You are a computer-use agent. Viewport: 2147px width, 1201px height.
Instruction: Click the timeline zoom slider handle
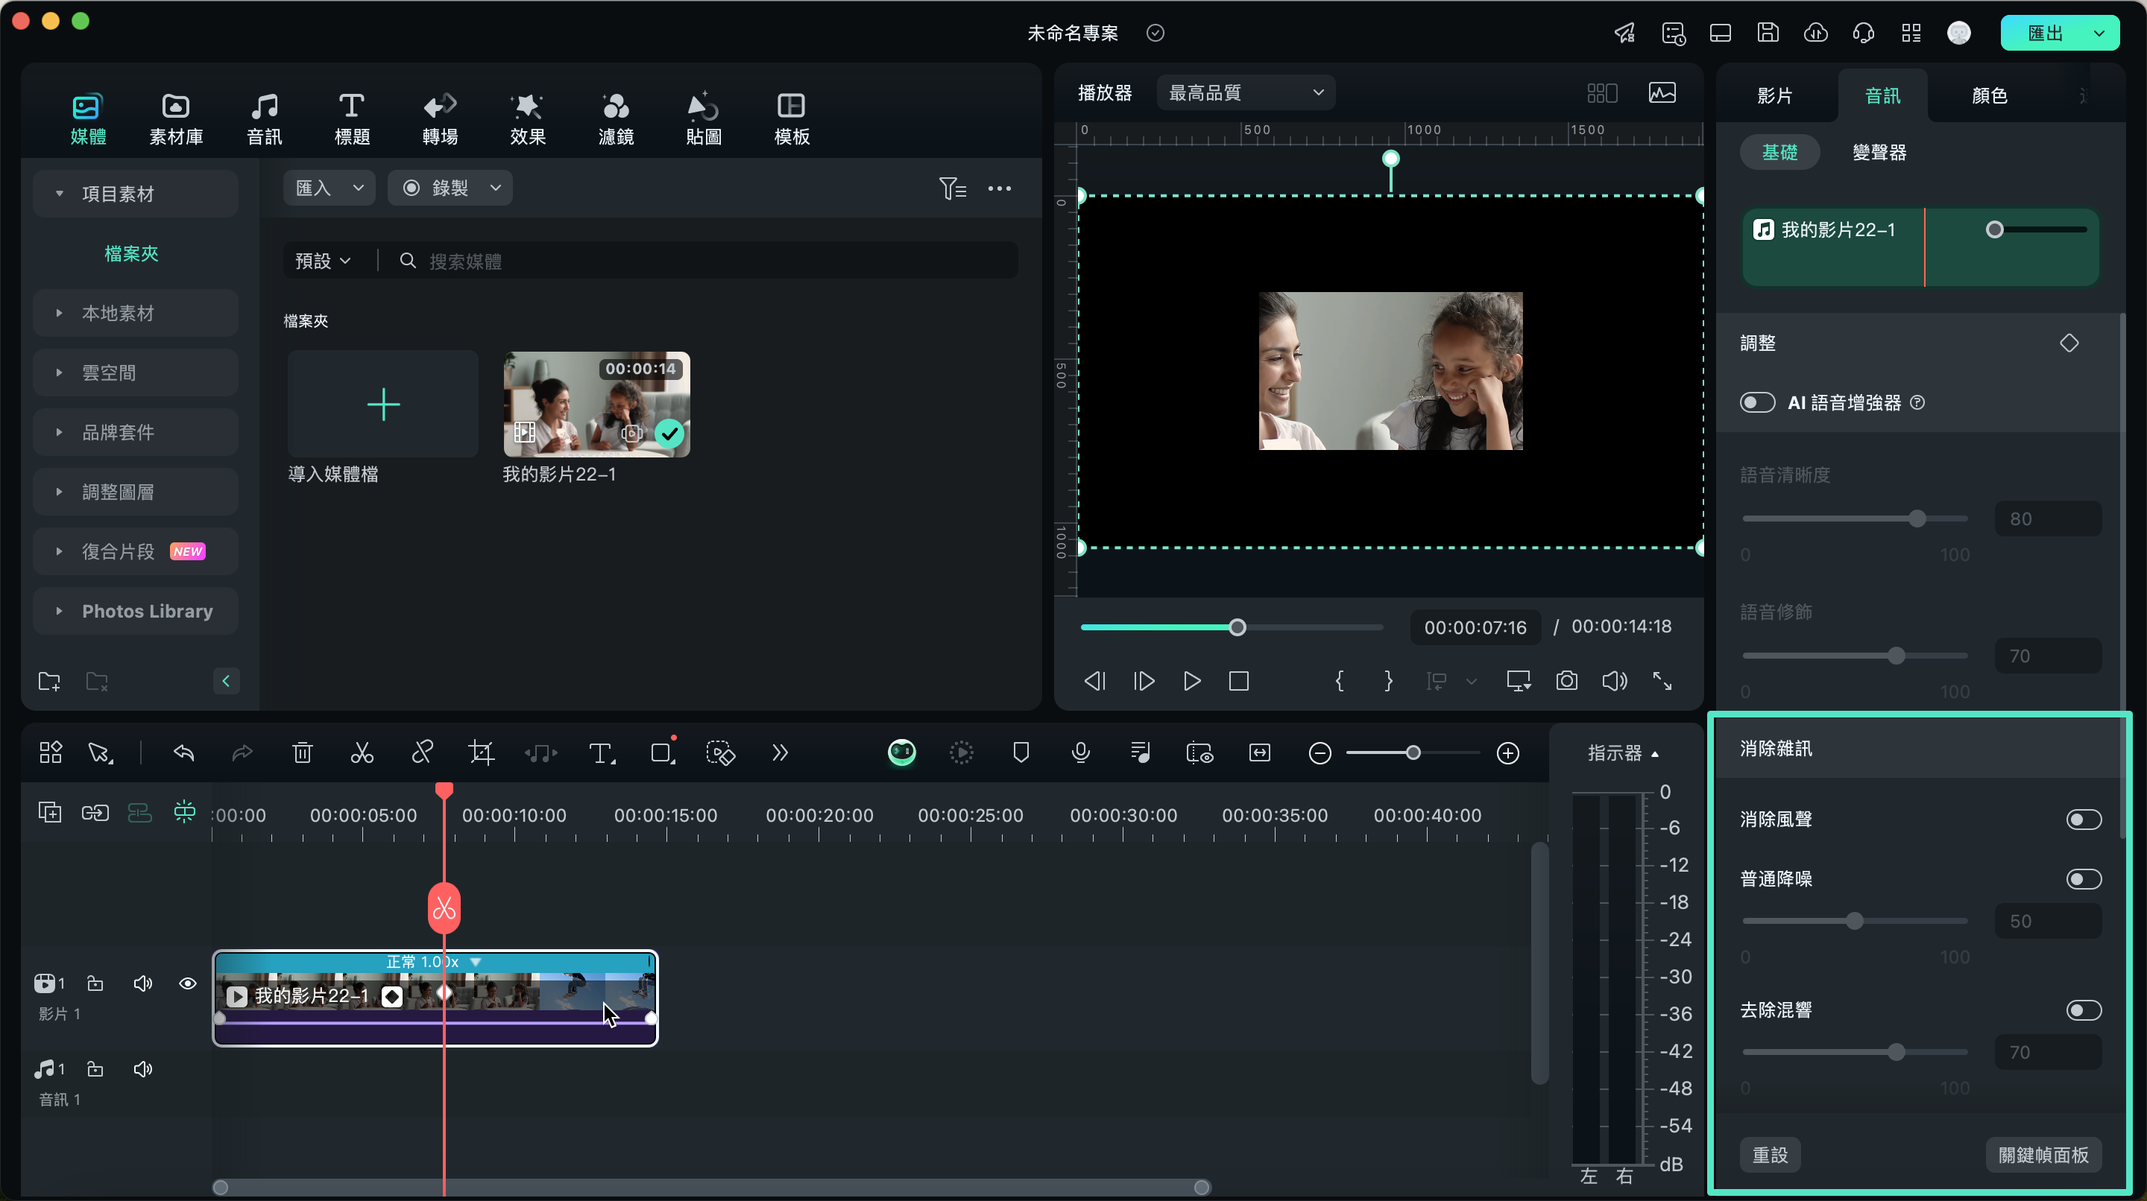pyautogui.click(x=1413, y=753)
